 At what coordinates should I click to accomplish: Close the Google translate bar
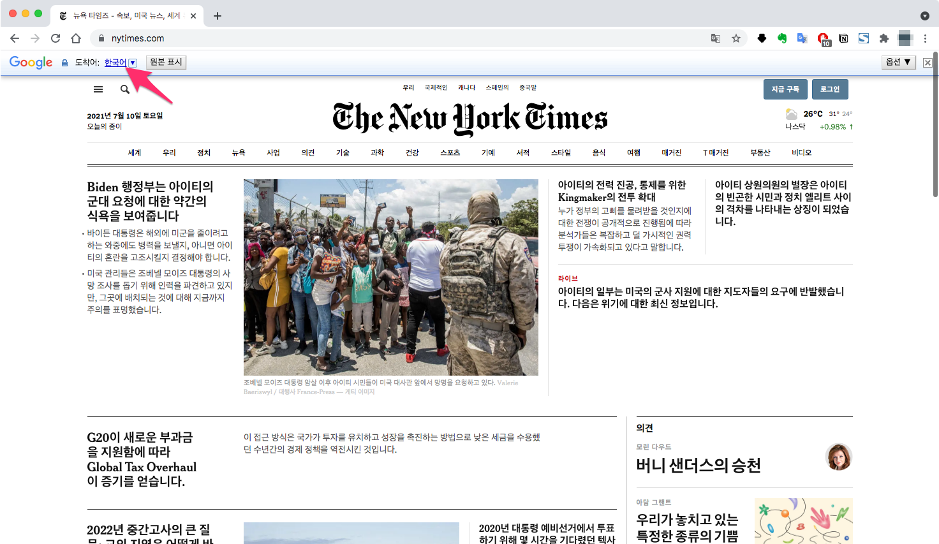(928, 62)
